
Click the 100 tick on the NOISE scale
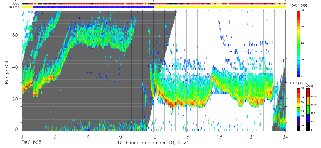click(313, 113)
